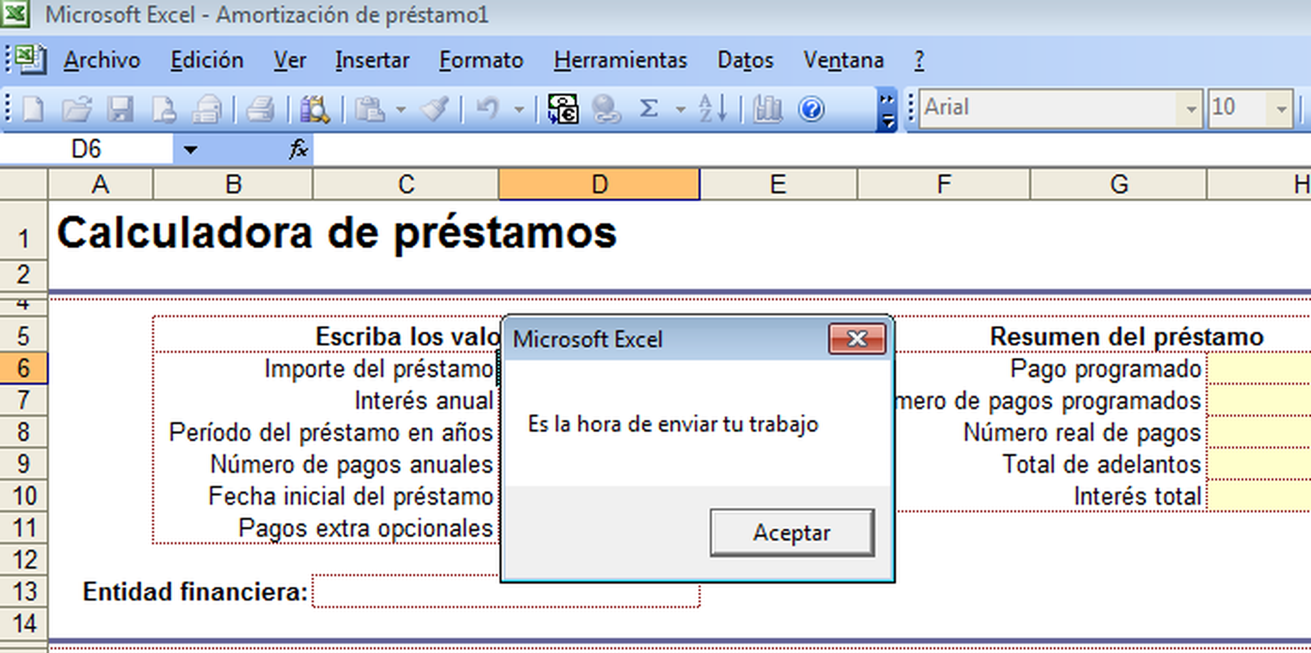Open the font size 10 dropdown
The width and height of the screenshot is (1311, 653).
(x=1281, y=109)
